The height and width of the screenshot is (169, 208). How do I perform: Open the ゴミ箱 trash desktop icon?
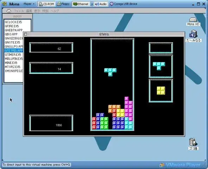tap(193, 144)
